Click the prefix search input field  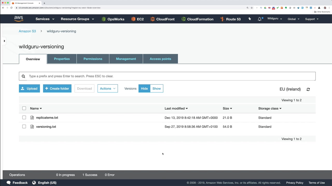167,76
